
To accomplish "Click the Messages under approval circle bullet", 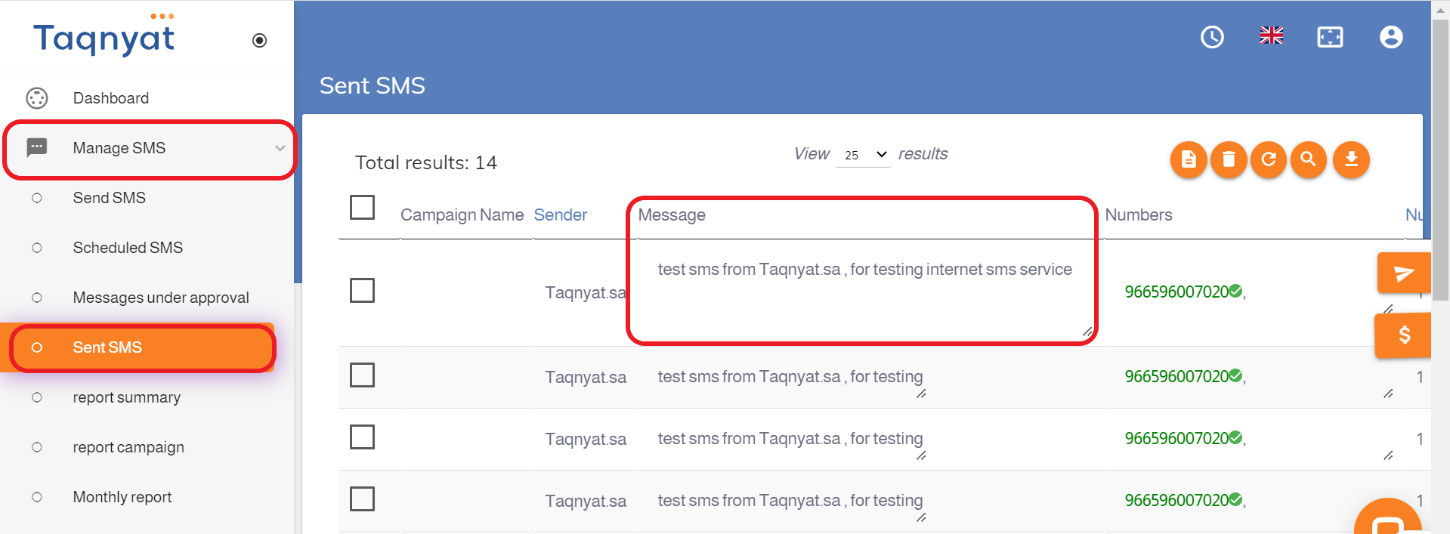I will pyautogui.click(x=37, y=298).
